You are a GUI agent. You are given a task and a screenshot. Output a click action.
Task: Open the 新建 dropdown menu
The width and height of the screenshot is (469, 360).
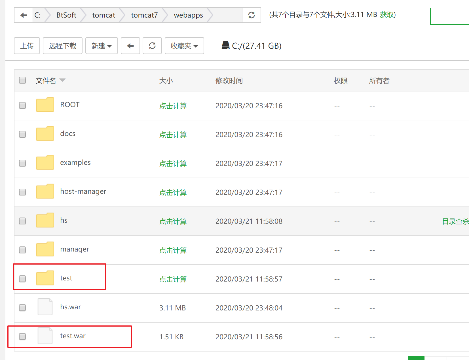click(102, 46)
